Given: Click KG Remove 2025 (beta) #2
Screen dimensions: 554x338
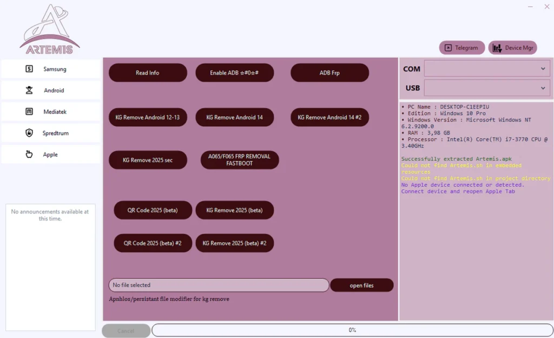Looking at the screenshot, I should coord(235,243).
